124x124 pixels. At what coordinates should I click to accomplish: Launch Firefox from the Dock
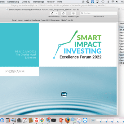tap(68, 120)
